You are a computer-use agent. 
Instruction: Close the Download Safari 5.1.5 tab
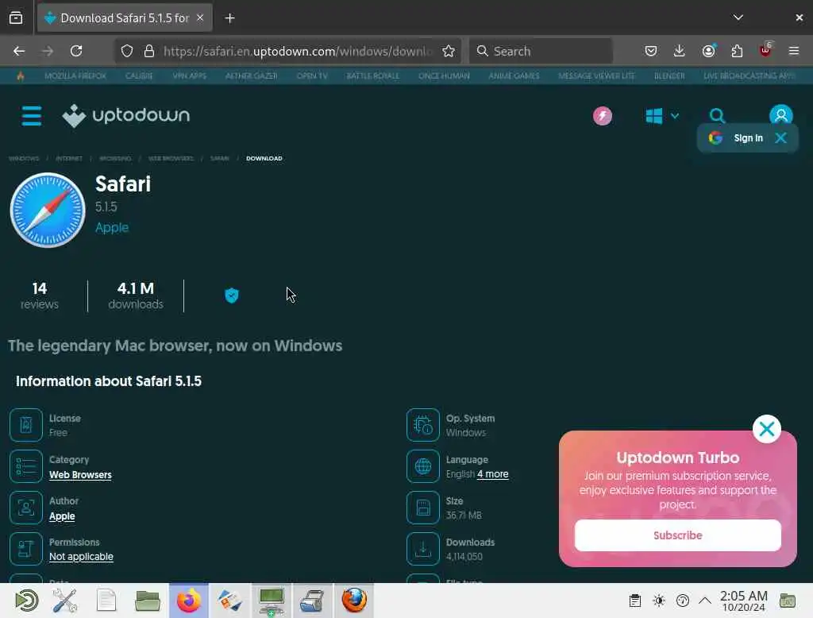point(200,17)
